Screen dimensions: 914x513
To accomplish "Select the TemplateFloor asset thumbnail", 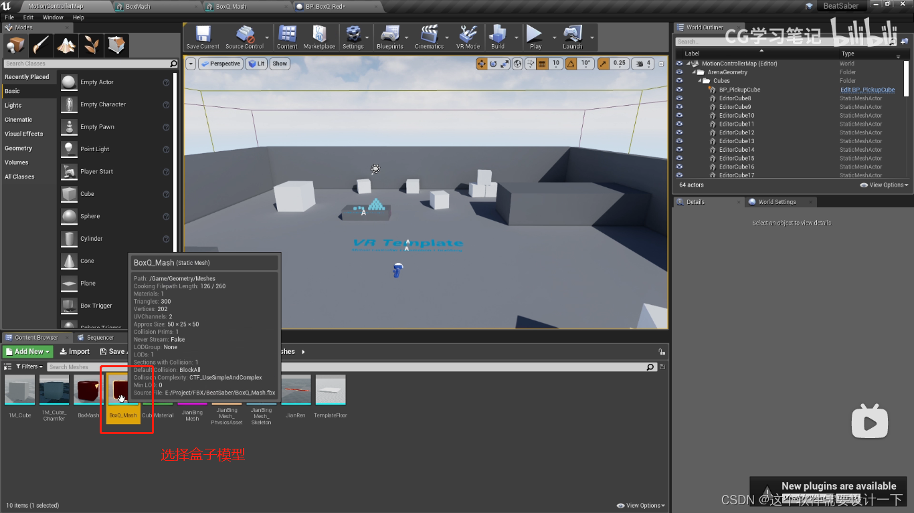I will tap(331, 391).
